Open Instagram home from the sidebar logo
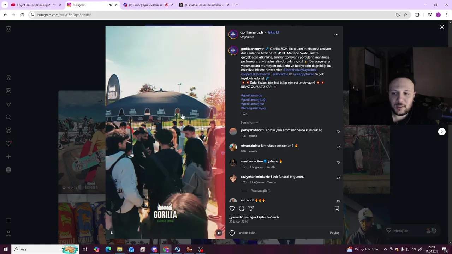This screenshot has height=254, width=452. pyautogui.click(x=8, y=29)
